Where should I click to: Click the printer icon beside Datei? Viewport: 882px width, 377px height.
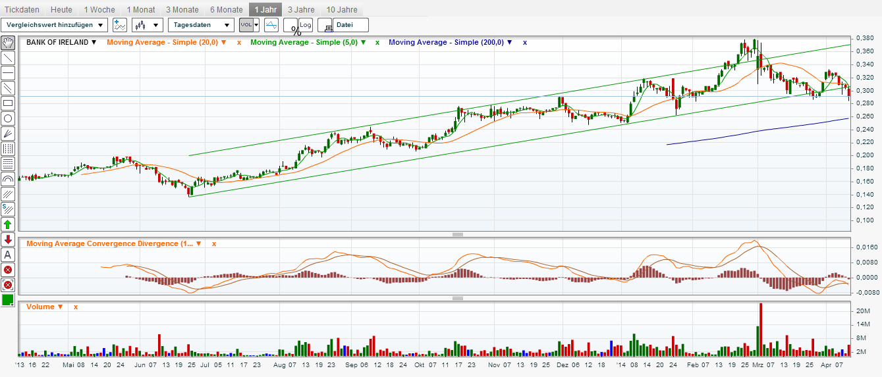325,25
